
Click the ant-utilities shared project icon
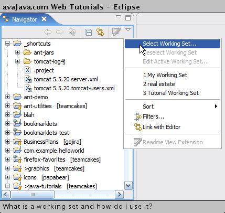click(17, 106)
